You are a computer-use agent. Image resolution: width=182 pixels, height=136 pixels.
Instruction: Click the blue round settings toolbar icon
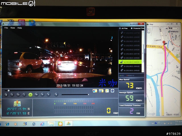(112, 91)
